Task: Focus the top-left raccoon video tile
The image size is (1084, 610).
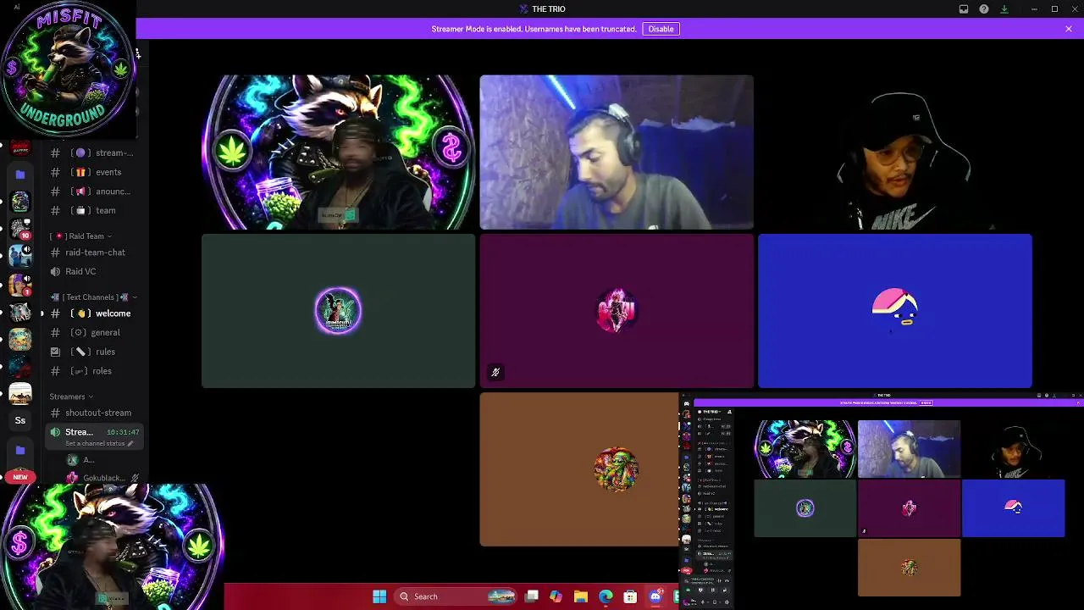Action: [339, 152]
